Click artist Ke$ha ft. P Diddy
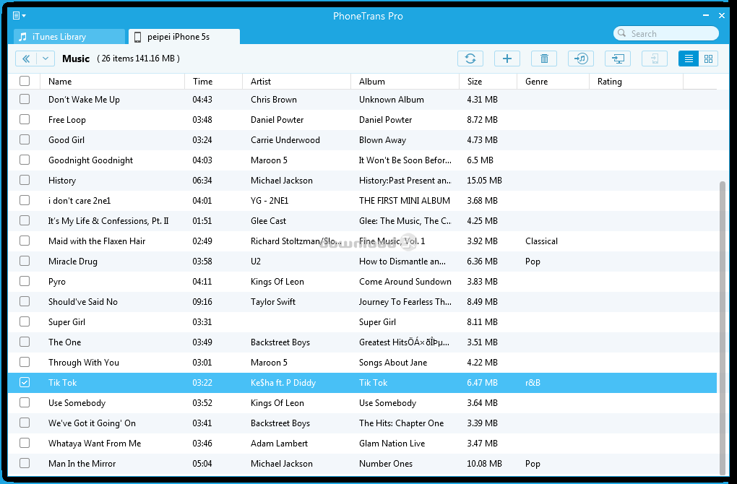The width and height of the screenshot is (737, 484). click(283, 382)
